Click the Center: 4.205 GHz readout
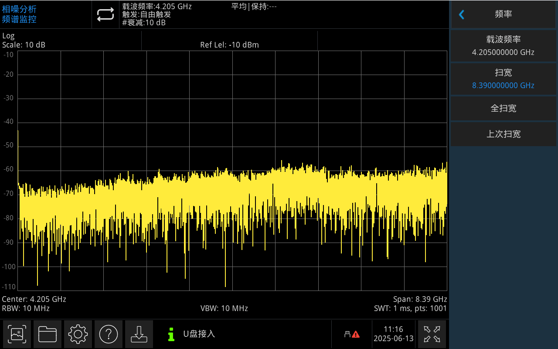This screenshot has height=349, width=558. pyautogui.click(x=34, y=299)
